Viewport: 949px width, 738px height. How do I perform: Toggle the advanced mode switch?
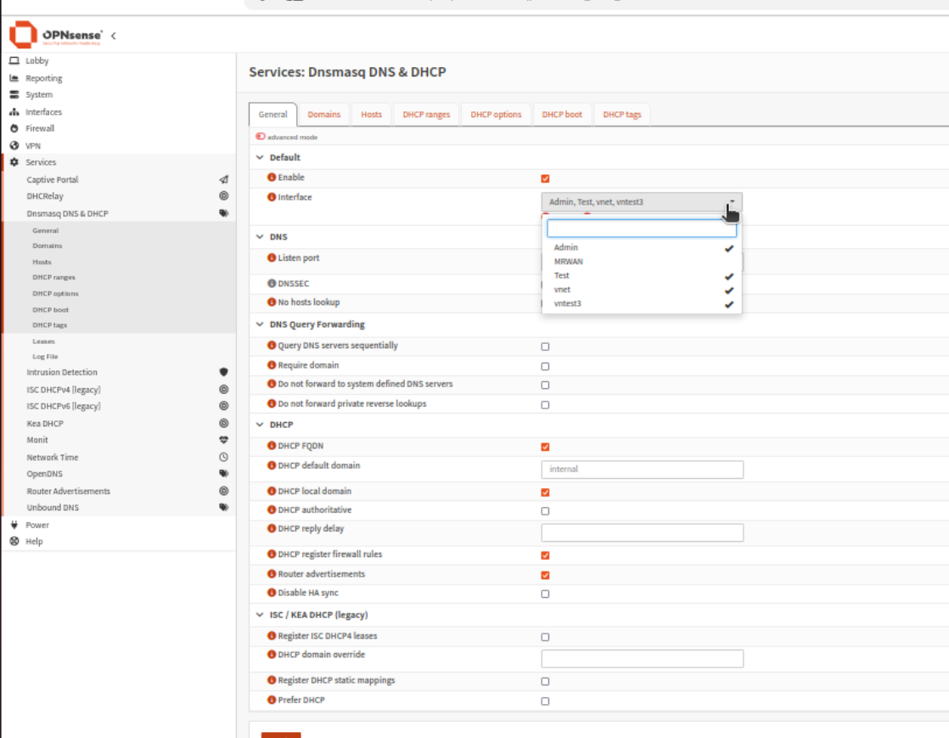tap(260, 137)
